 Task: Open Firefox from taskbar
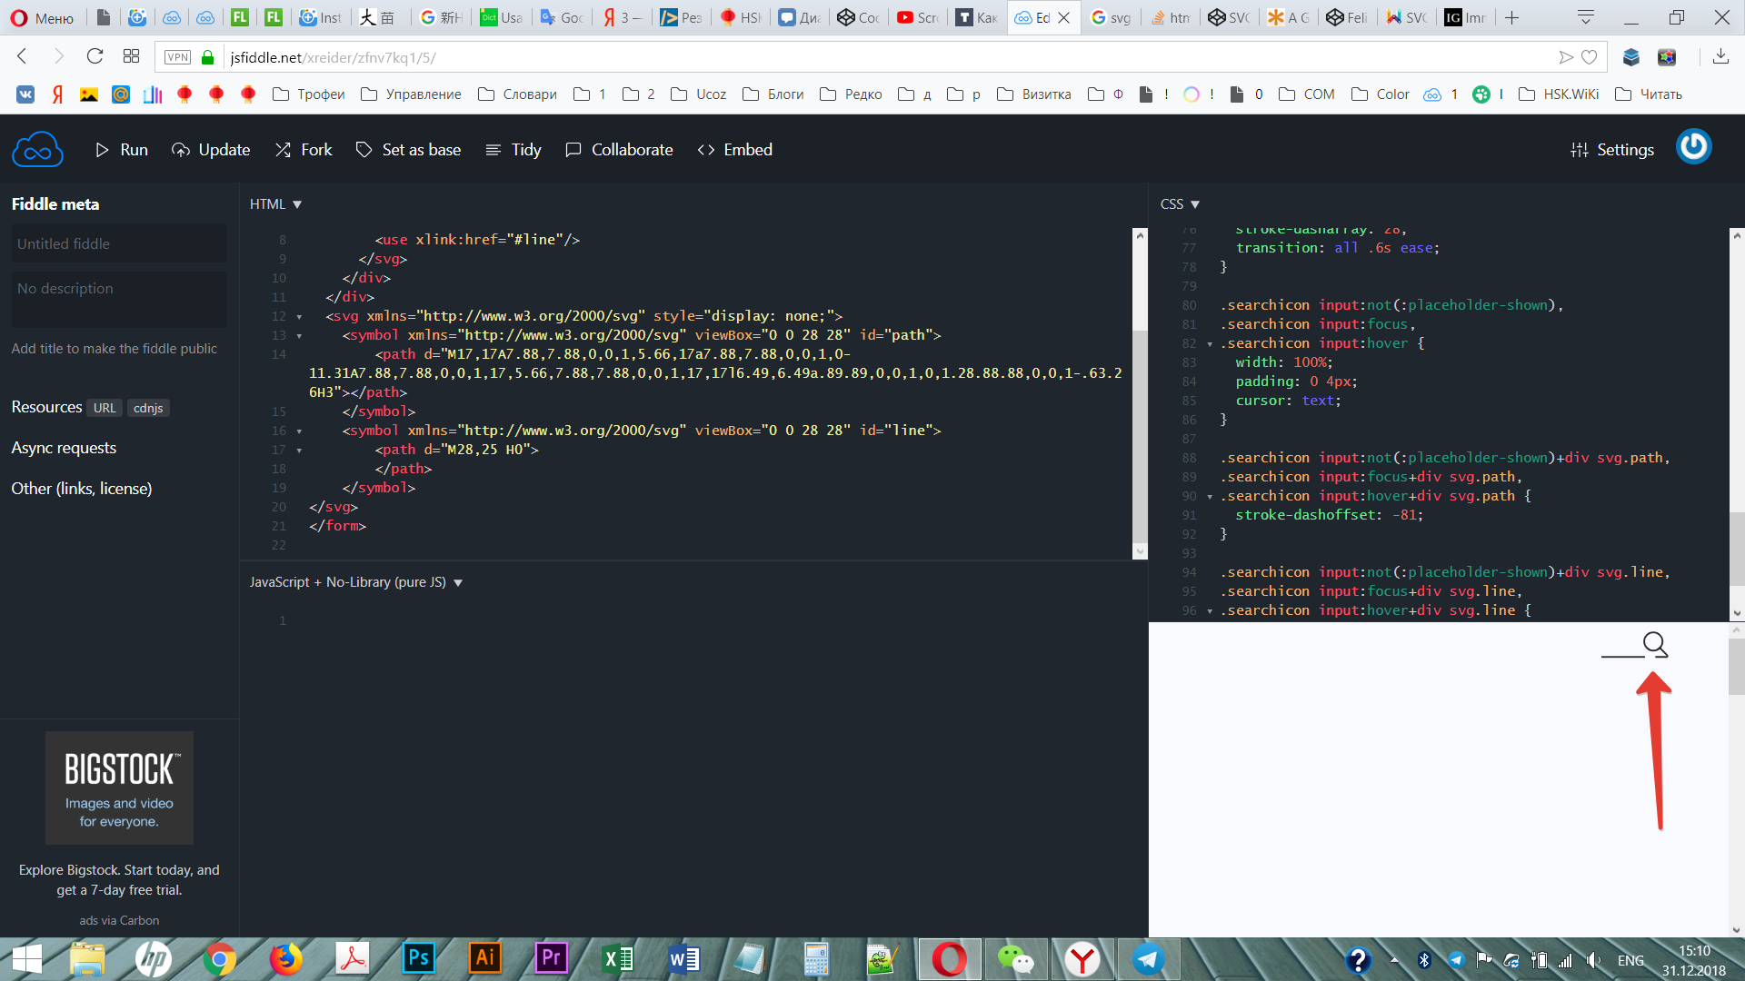pos(285,959)
